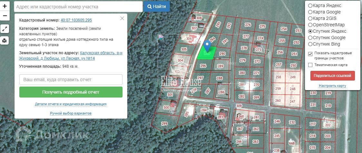Click parcel number 276

click(x=248, y=25)
